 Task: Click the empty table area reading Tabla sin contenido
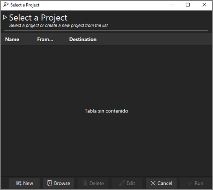click(106, 111)
